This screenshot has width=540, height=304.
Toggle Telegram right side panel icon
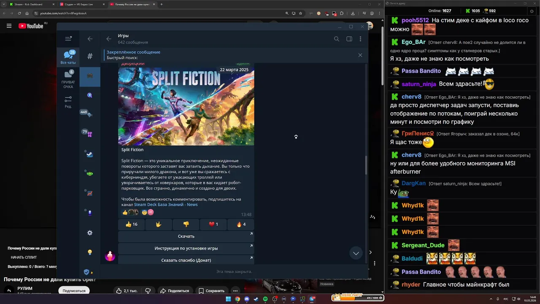coord(349,39)
